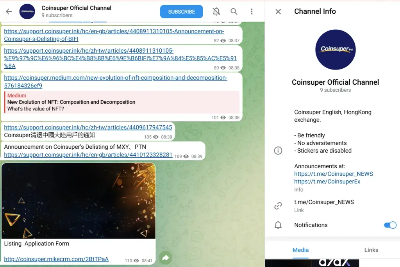Open the first media thumbnail under Media tab
The height and width of the screenshot is (267, 400).
point(288,263)
